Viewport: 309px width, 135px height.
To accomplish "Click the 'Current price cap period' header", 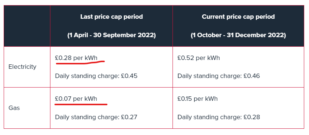I will 238,17.
